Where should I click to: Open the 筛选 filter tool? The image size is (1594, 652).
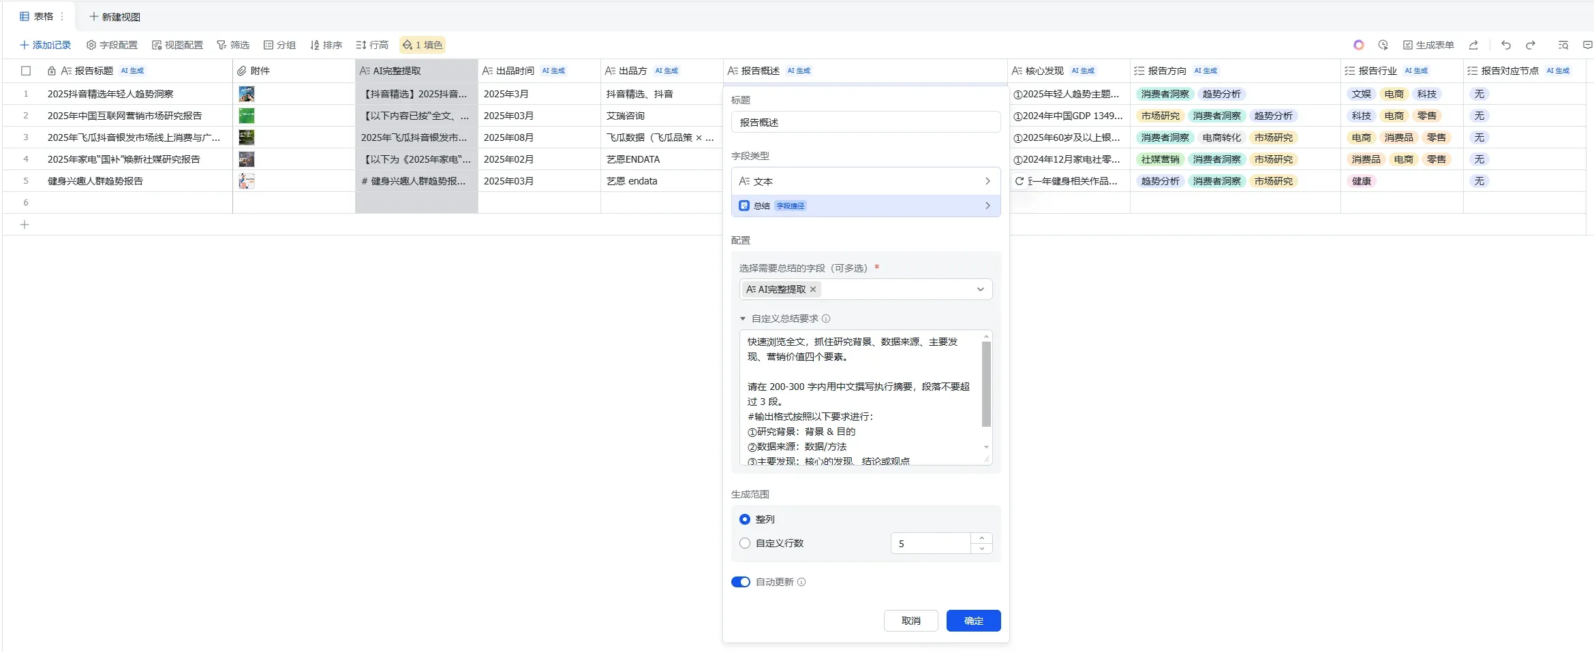pos(233,44)
